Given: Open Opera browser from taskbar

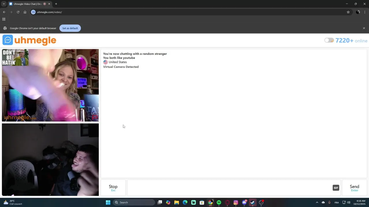Looking at the screenshot, I should (x=227, y=202).
